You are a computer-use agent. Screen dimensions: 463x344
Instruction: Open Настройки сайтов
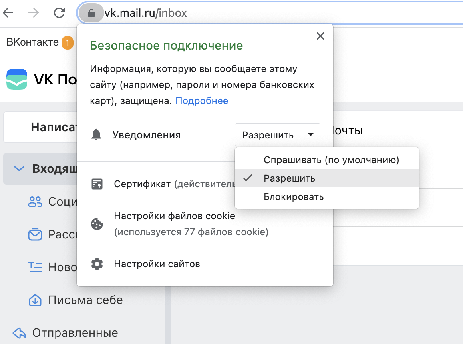[x=157, y=264]
